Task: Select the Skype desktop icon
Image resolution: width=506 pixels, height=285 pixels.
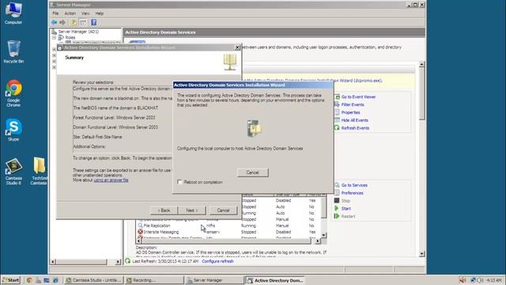Action: pos(13,130)
